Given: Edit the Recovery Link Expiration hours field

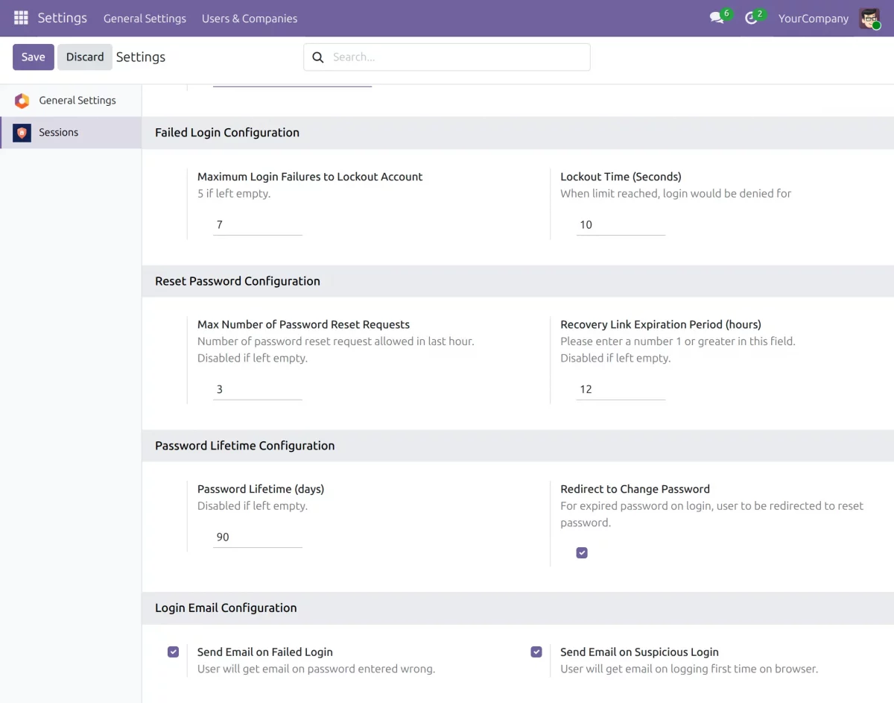Looking at the screenshot, I should tap(621, 390).
